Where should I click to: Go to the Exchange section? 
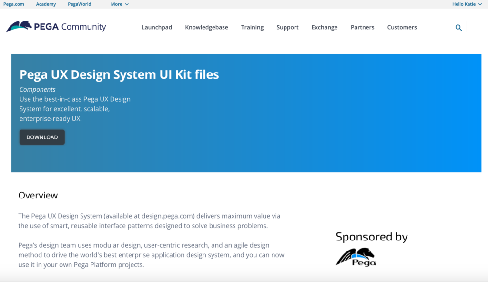coord(325,27)
